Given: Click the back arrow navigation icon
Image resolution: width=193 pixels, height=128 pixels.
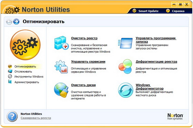Looking at the screenshot, I should coord(9,22).
